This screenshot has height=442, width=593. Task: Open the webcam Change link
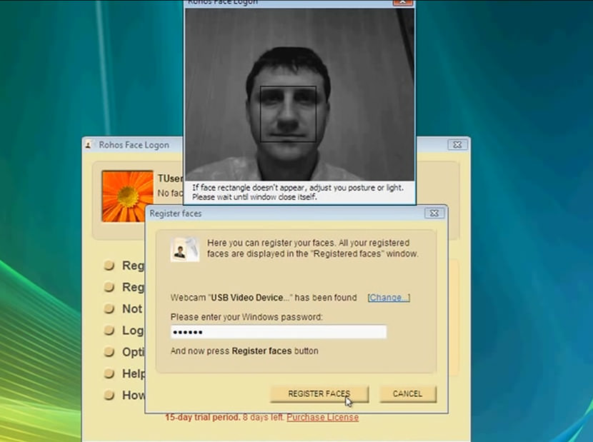tap(389, 298)
